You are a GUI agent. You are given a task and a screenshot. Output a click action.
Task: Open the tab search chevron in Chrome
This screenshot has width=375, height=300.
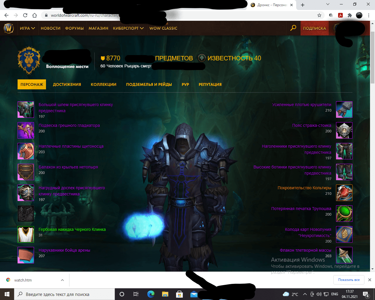pos(328,4)
